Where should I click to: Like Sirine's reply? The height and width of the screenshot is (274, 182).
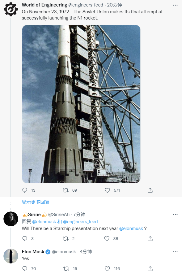107,238
